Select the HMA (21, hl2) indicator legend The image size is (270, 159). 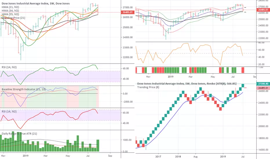pyautogui.click(x=10, y=7)
